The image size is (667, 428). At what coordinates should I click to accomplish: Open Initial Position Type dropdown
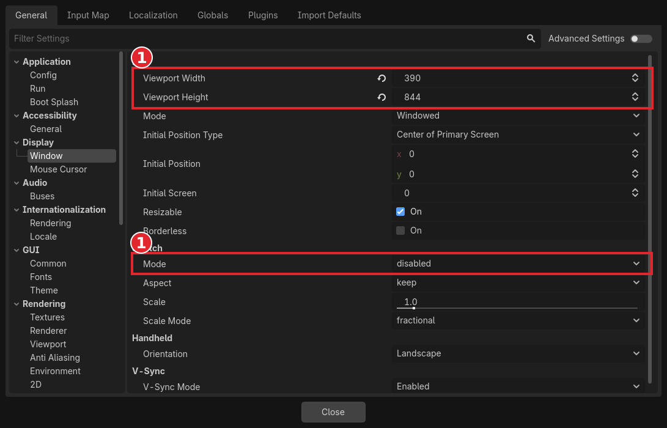pyautogui.click(x=518, y=135)
